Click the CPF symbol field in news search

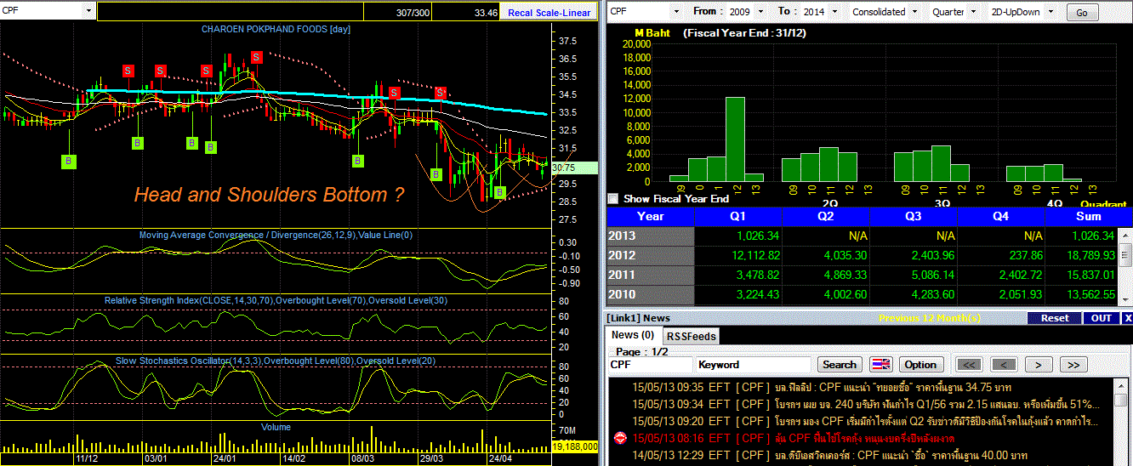click(650, 365)
